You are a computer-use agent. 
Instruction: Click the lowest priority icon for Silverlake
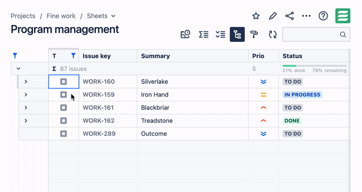tap(263, 82)
